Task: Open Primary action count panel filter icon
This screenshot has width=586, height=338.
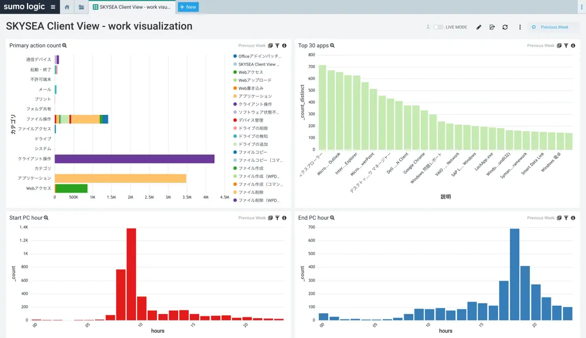Action: pos(277,46)
